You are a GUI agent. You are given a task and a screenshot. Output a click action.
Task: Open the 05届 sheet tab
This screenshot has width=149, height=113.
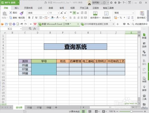(x=30, y=107)
